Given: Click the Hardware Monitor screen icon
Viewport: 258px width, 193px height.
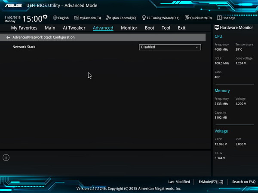Looking at the screenshot, I should [217, 27].
